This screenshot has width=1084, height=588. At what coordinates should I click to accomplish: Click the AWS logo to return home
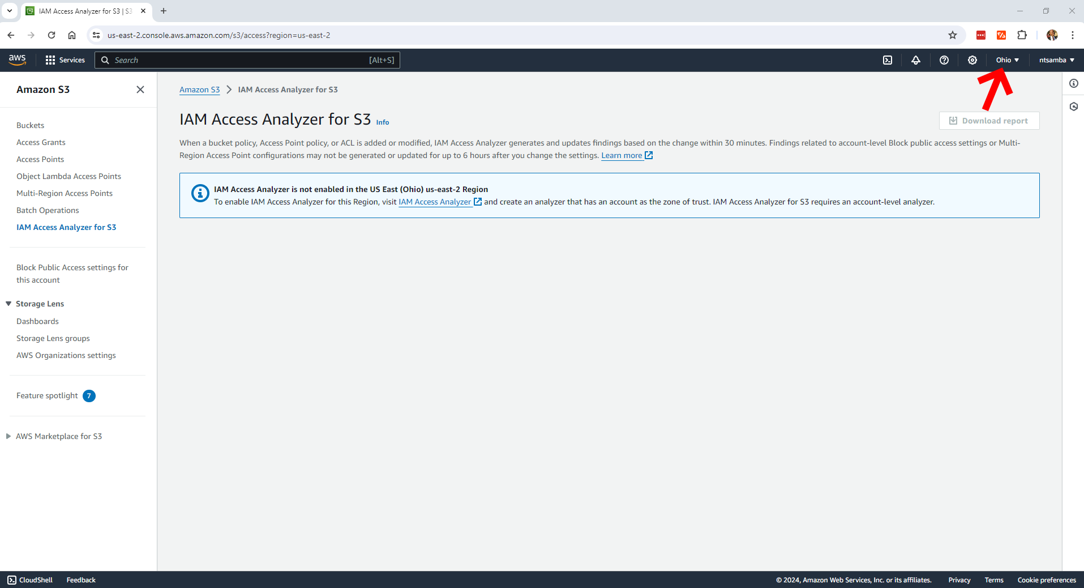17,59
